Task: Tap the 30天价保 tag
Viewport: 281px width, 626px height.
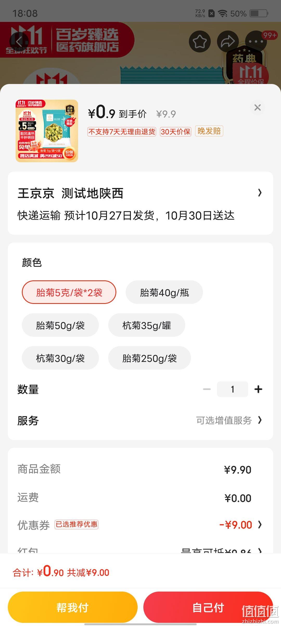Action: [176, 132]
